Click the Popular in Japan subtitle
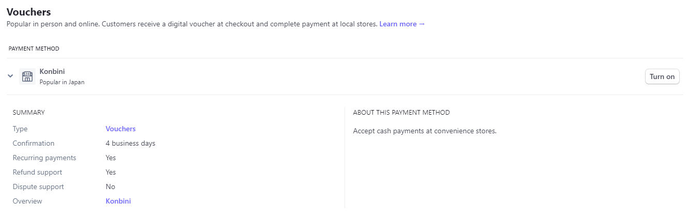 click(62, 82)
